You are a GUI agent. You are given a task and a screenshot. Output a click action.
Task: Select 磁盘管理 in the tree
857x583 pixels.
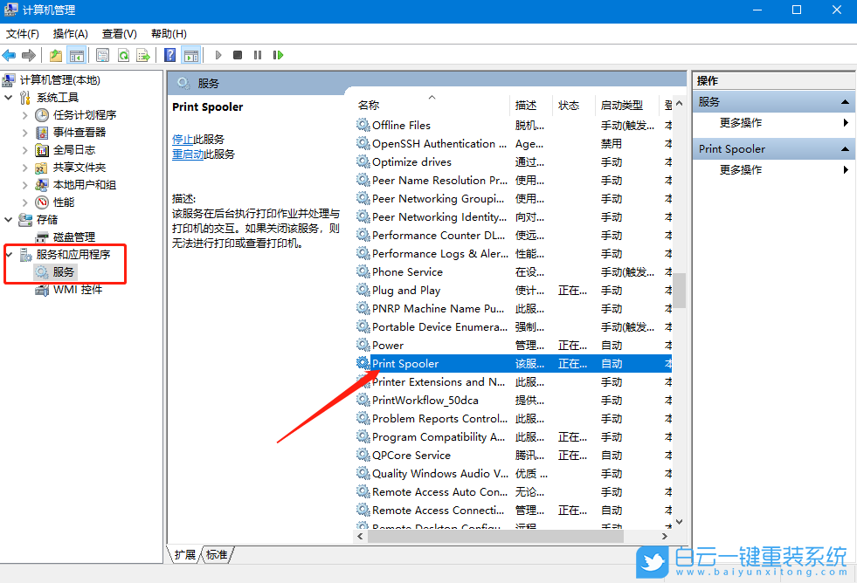click(x=74, y=237)
